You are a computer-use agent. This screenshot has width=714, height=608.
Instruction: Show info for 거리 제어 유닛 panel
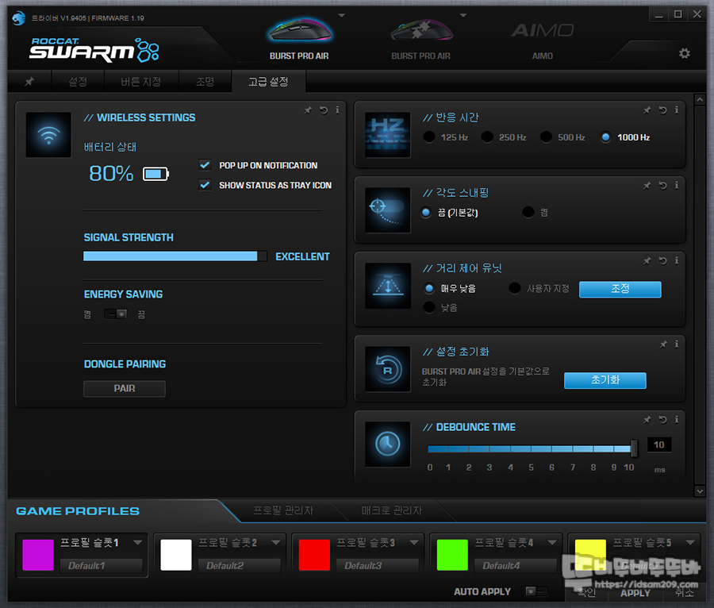click(677, 261)
